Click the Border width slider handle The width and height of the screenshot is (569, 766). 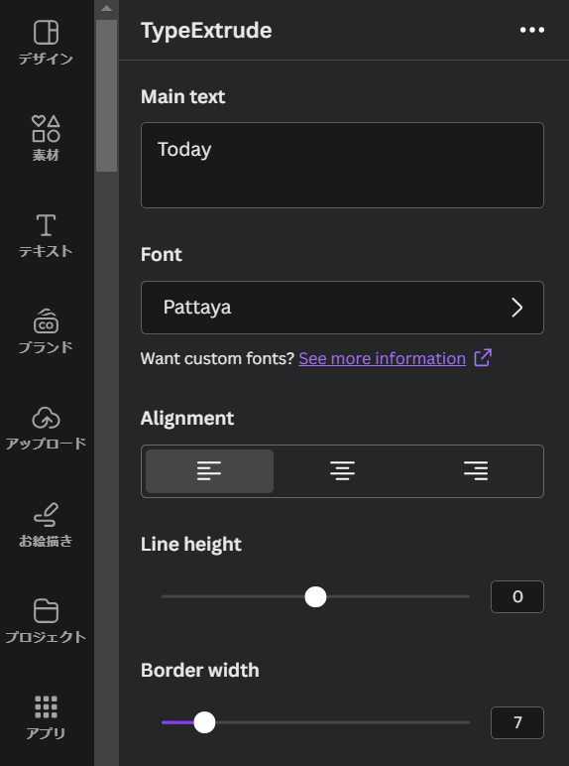pos(204,722)
